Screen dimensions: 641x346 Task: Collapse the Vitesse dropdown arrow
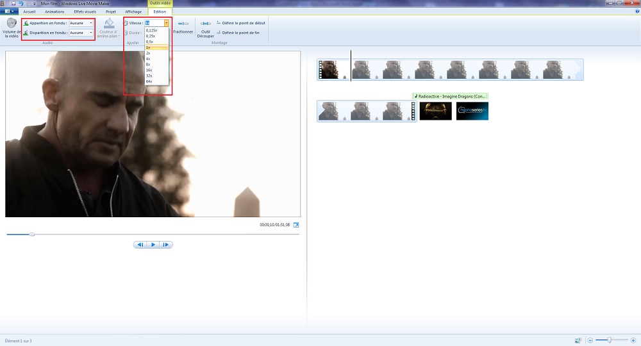167,23
